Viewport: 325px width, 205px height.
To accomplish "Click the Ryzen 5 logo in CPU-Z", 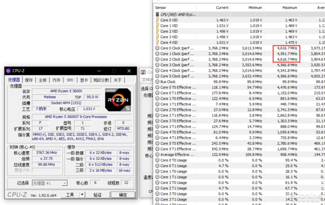I will (x=118, y=100).
